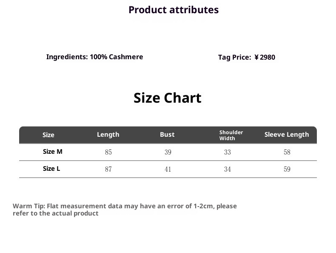Click the Tag Price ¥2980 label
This screenshot has height=253, width=336.
click(247, 57)
